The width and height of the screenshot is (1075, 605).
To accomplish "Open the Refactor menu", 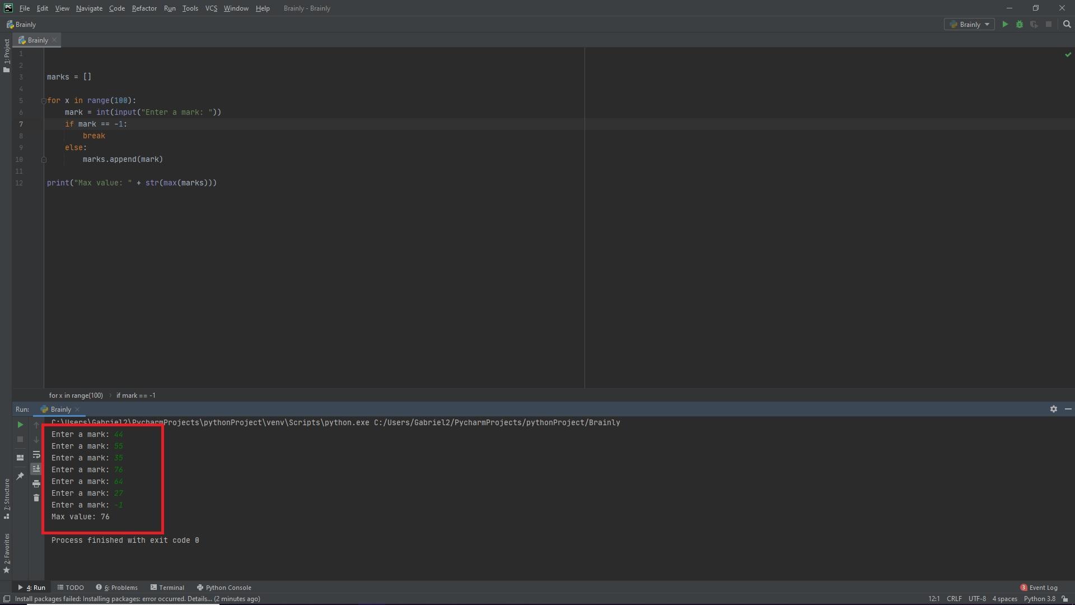I will (x=144, y=8).
